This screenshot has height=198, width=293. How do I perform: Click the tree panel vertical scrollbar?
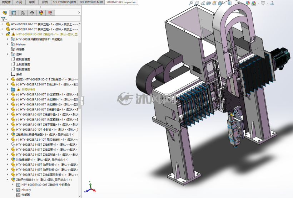[x=80, y=75]
